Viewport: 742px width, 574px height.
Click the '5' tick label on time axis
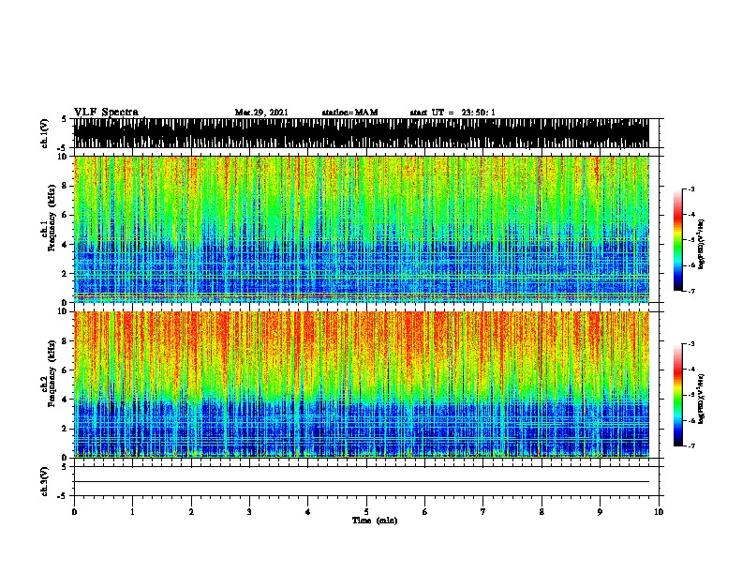point(366,512)
